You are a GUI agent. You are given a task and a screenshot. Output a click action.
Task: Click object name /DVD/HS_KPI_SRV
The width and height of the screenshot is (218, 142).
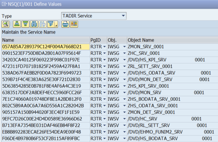pyautogui.click(x=147, y=60)
